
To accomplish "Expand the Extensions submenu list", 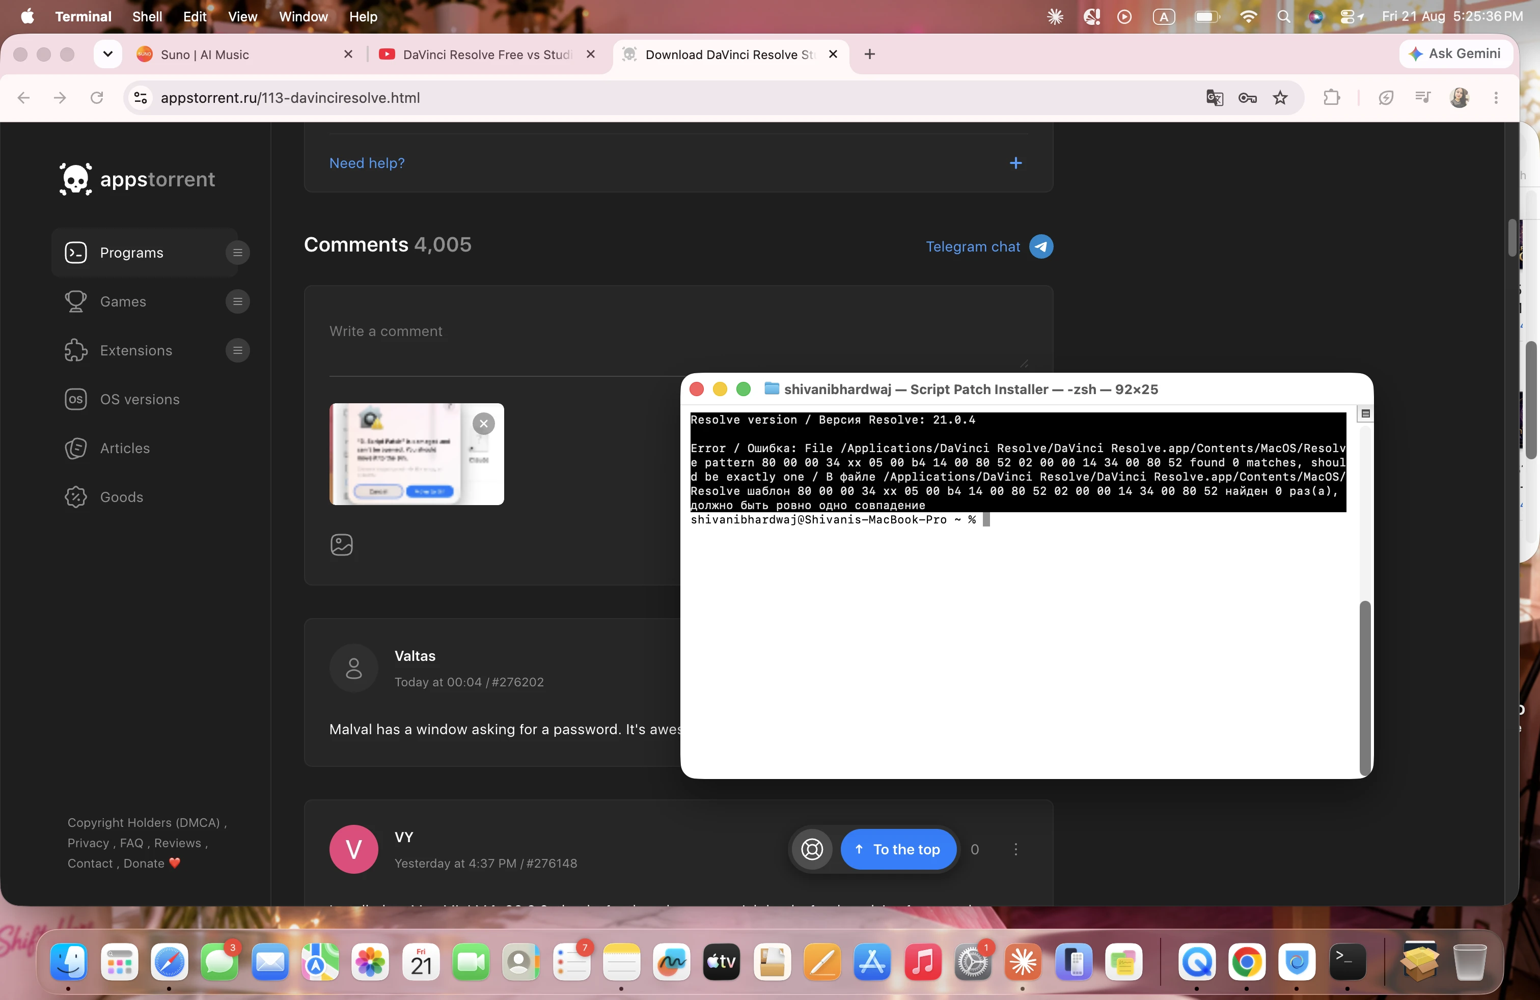I will click(x=237, y=351).
